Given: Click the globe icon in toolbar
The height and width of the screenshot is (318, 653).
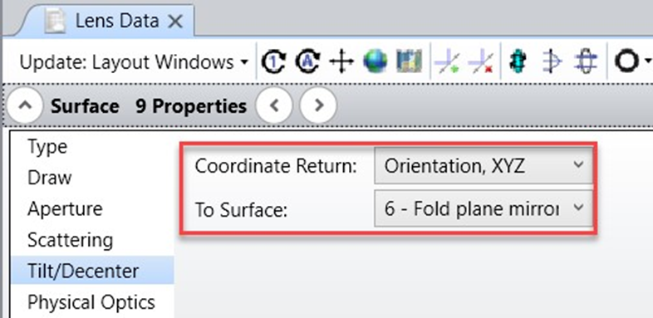Looking at the screenshot, I should tap(375, 62).
